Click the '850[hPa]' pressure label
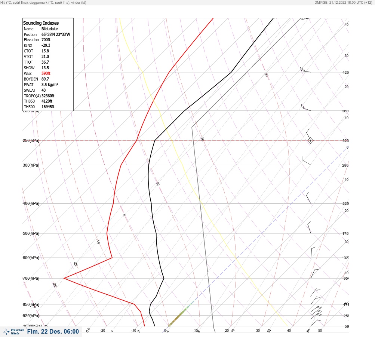The width and height of the screenshot is (375, 337). tap(31, 304)
